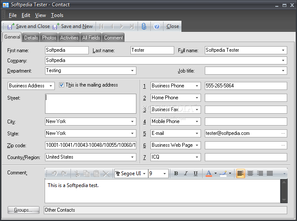Copy selected comment text
Image resolution: width=297 pixels, height=221 pixels.
click(x=87, y=173)
